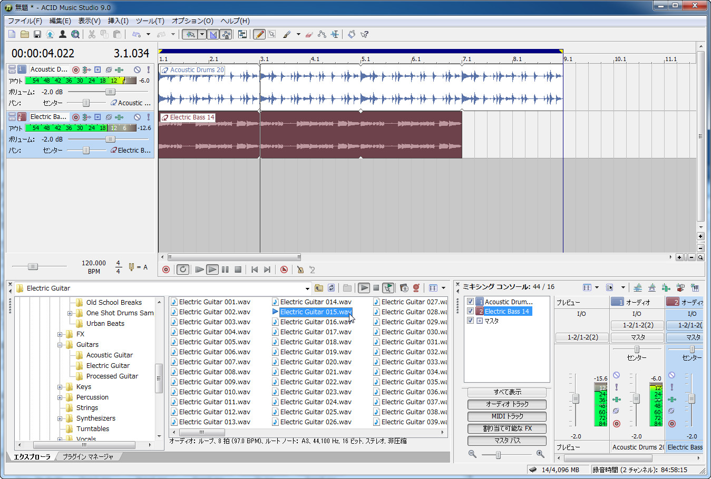The image size is (711, 479).
Task: Click the Up One Level explorer icon
Action: pos(319,288)
